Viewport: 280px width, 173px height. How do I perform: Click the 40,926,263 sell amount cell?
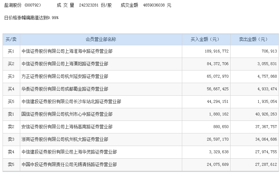(263, 114)
